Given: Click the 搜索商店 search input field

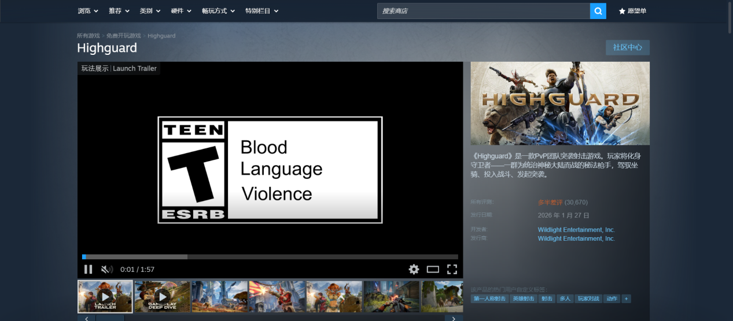Looking at the screenshot, I should tap(483, 11).
